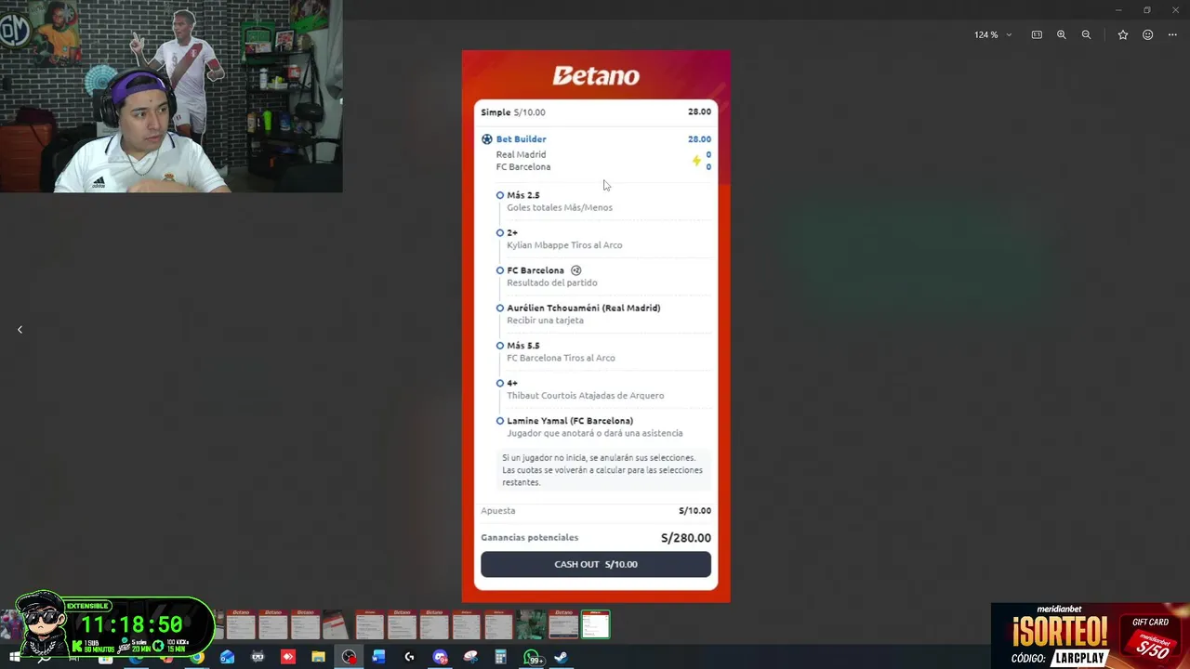Click the Betano logo

tap(596, 75)
